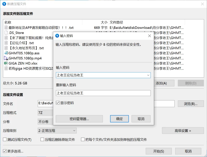Image resolution: width=207 pixels, height=157 pixels.
Task: Check 把每个文件/文件夹添加到单独的压缩文件
Action: (83, 139)
